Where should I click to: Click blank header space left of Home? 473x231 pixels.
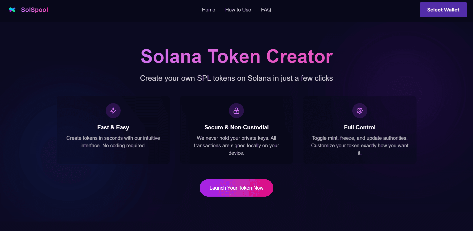125,10
